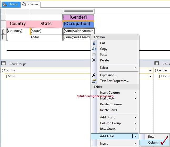The height and width of the screenshot is (147, 170).
Task: Expand the Select submenu arrow
Action: pos(135,68)
